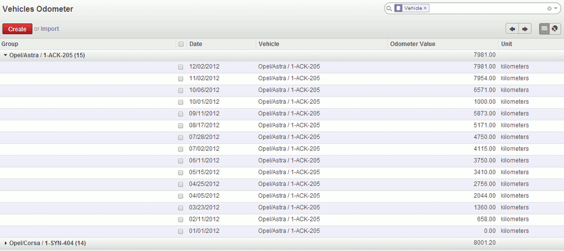The height and width of the screenshot is (251, 564).
Task: Sort by Date column header
Action: (x=196, y=44)
